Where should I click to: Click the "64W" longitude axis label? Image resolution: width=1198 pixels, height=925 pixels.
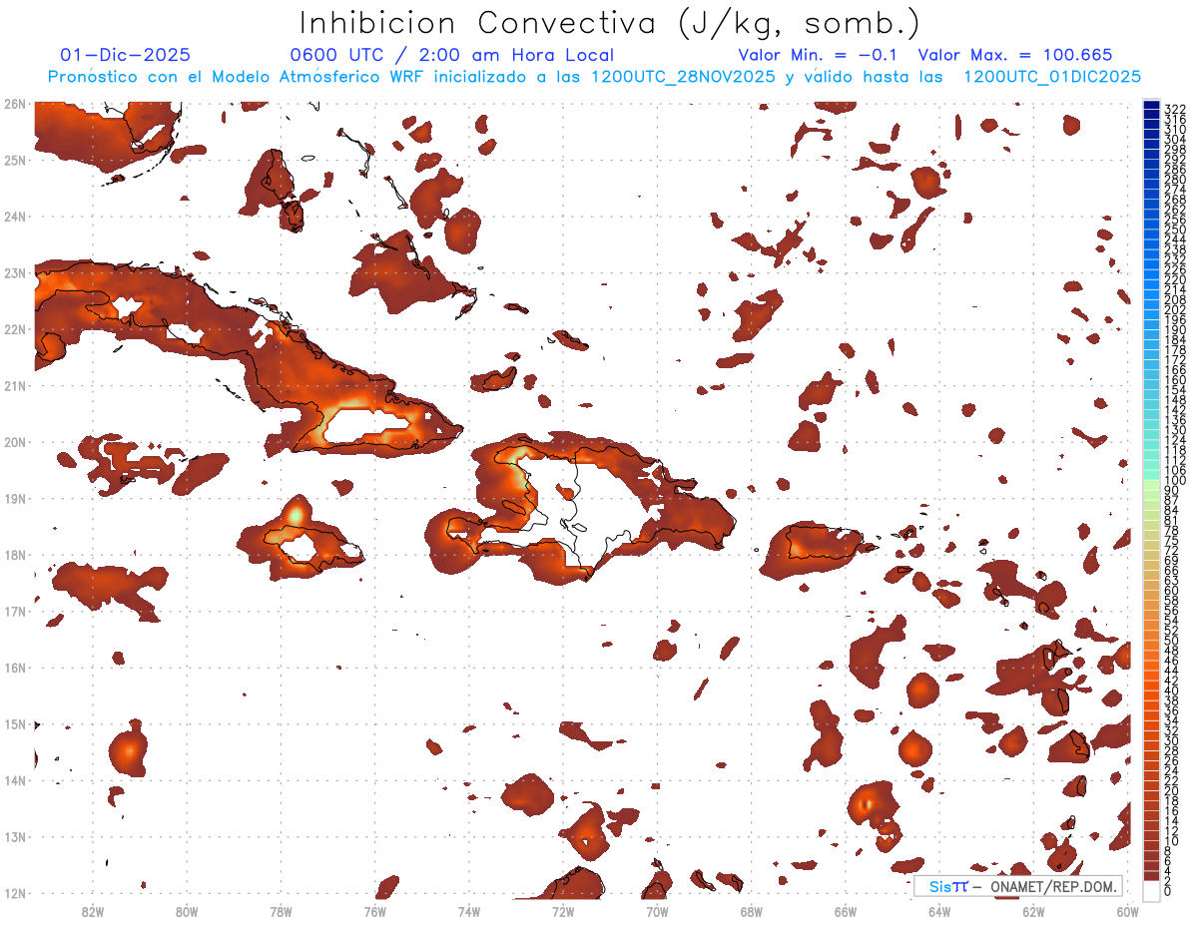939,911
